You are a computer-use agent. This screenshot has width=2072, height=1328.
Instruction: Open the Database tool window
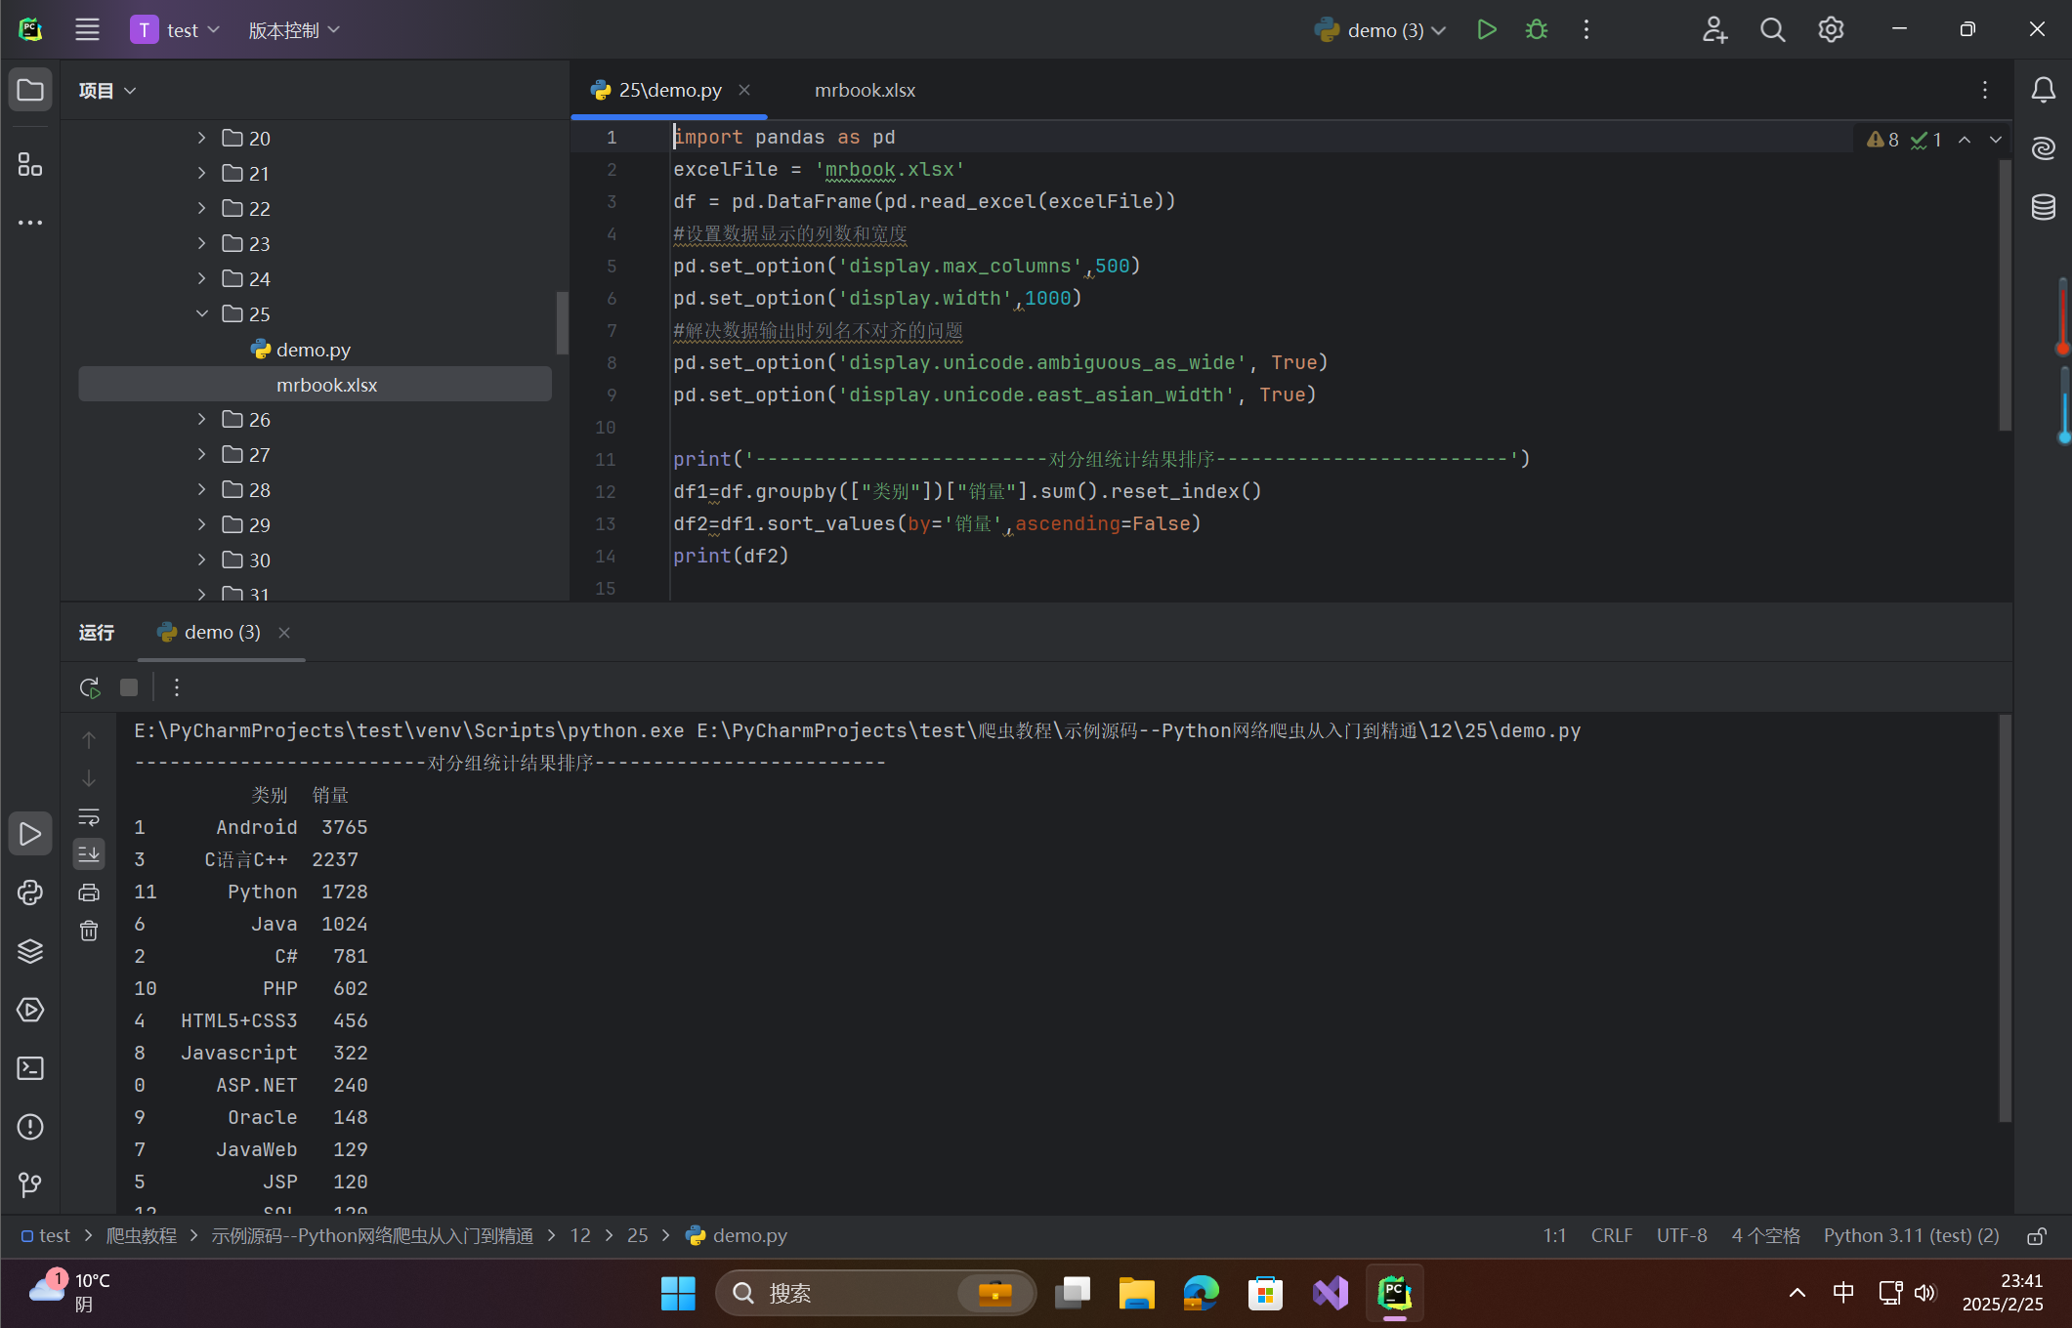click(x=2043, y=207)
